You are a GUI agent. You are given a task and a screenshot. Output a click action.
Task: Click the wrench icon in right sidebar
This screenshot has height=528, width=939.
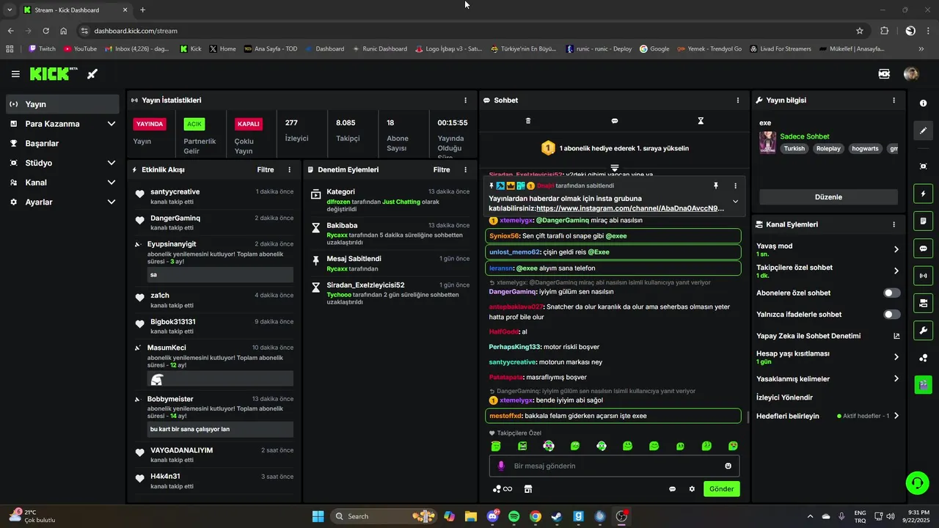pos(924,330)
